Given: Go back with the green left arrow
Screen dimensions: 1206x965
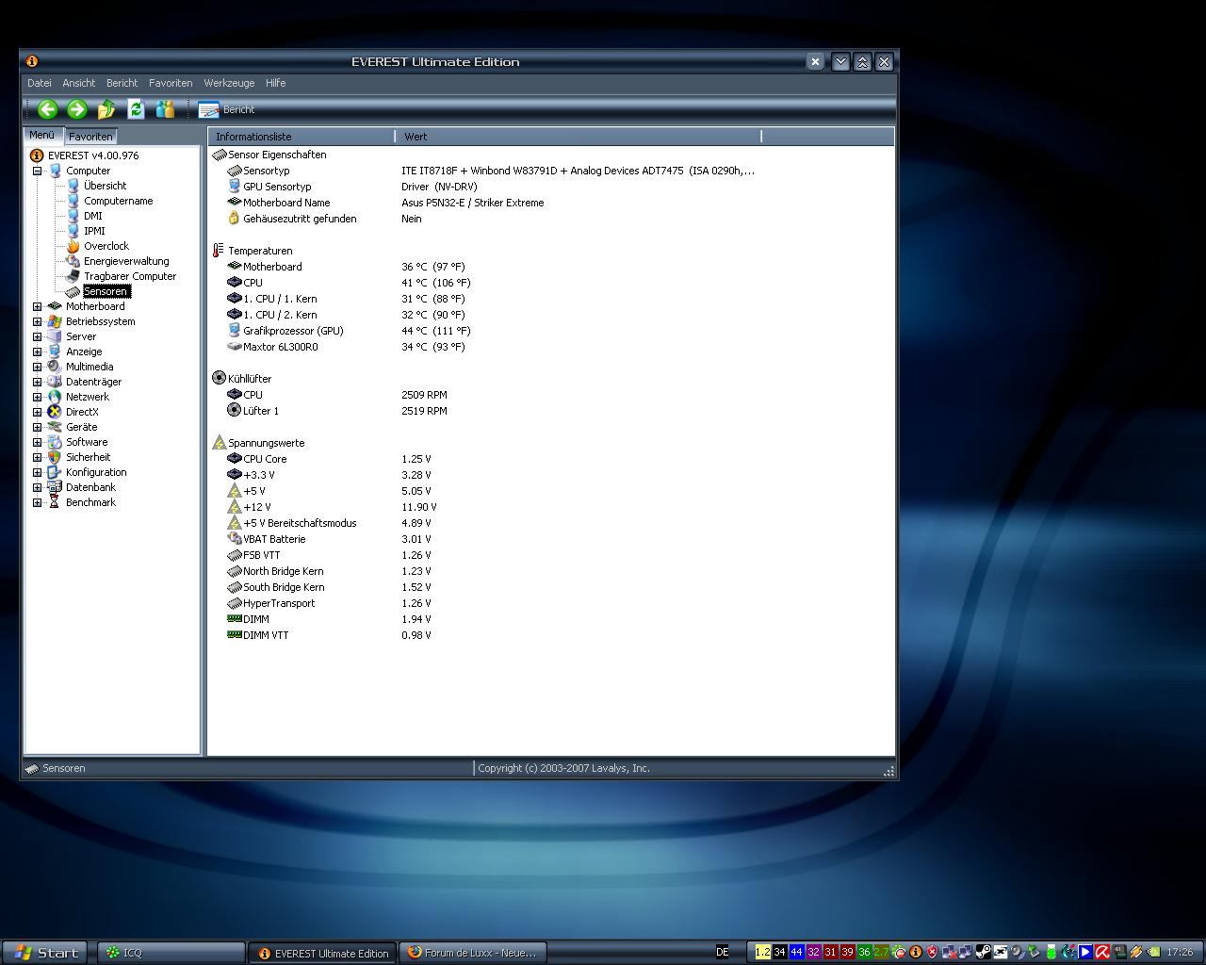Looking at the screenshot, I should tap(47, 109).
